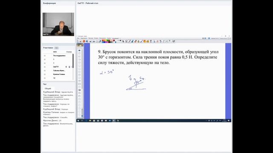Switch to the Общий chat tab
Image resolution: width=273 pixels, height=153 pixels.
48,88
